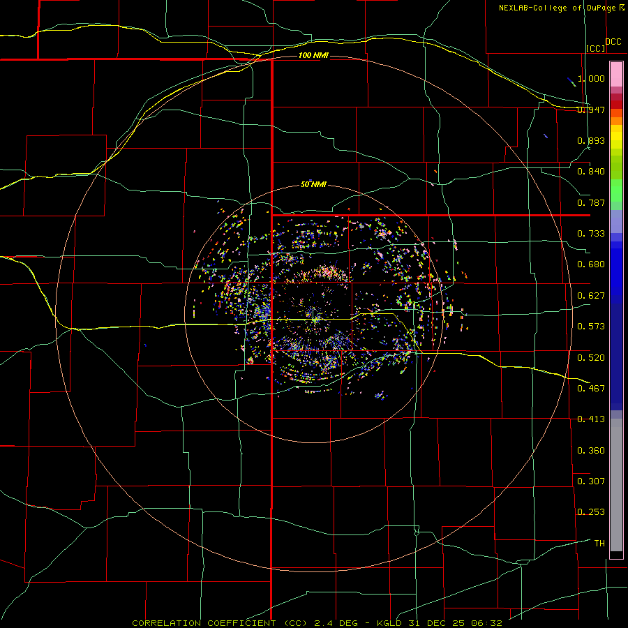Click the 50 NMI range ring label

[313, 184]
